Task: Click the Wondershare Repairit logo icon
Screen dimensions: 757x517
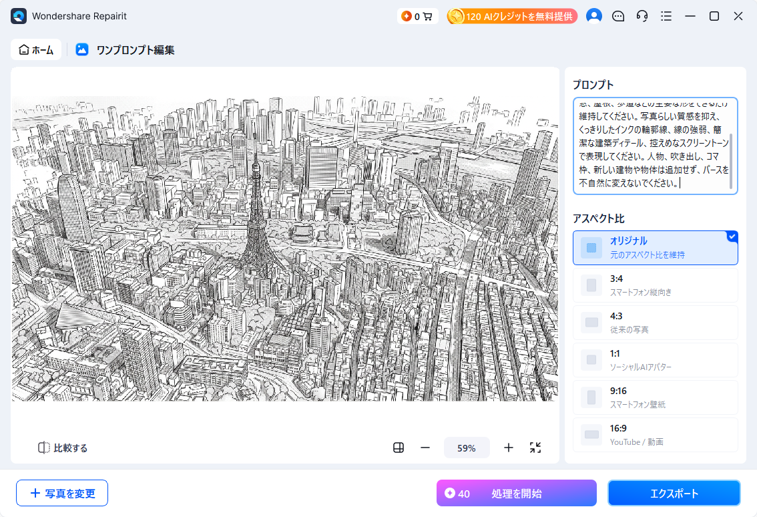Action: coord(19,16)
